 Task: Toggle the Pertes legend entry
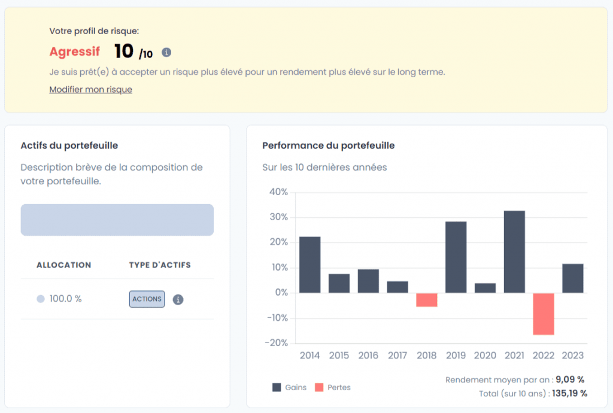(x=332, y=387)
